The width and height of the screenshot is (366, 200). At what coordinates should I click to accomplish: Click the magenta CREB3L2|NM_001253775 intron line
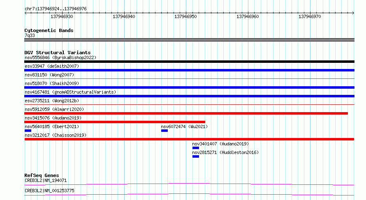coord(189,194)
